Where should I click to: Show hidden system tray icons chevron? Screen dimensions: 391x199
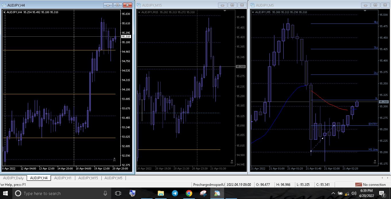click(x=333, y=194)
